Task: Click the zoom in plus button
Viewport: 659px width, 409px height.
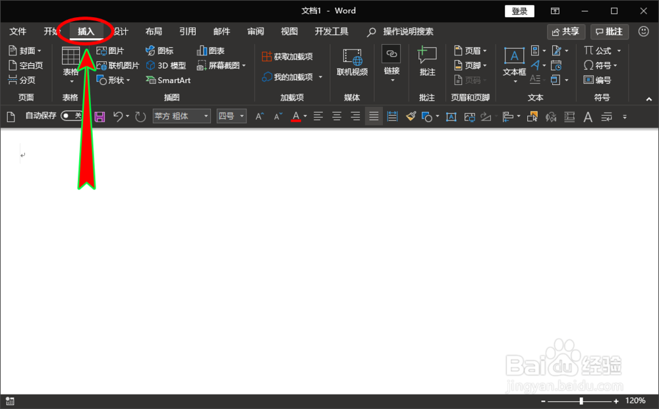Action: [x=616, y=402]
